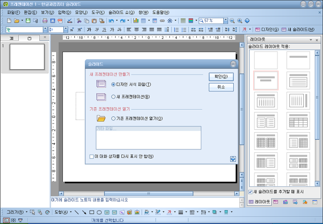Screen dimensions: 323x224
Task: Select the Ellipse drawing tool
Action: click(x=99, y=212)
